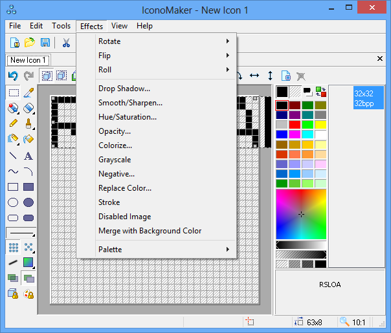Click the grayed Redo arrow
Image resolution: width=391 pixels, height=333 pixels.
tap(28, 76)
